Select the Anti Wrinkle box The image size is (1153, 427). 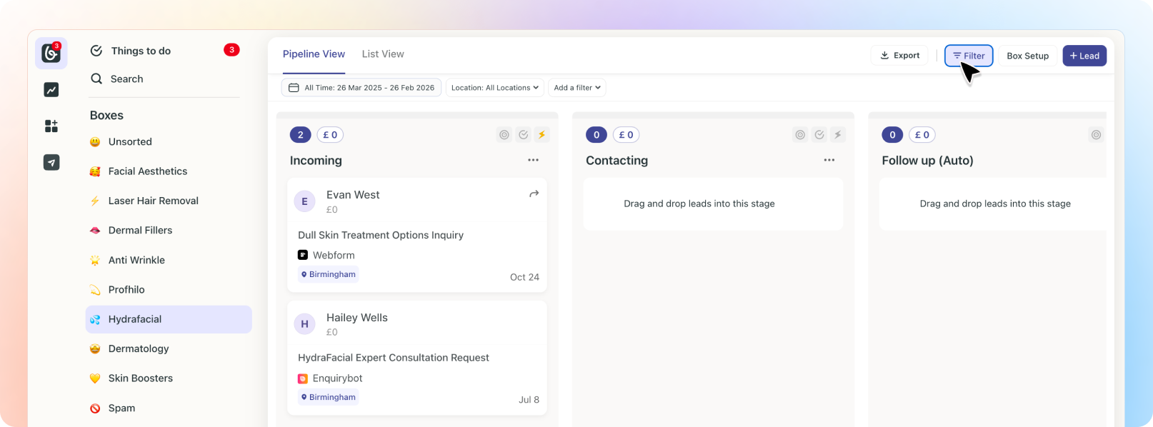(169, 260)
